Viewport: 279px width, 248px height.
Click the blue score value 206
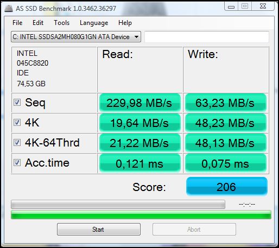[x=227, y=187]
